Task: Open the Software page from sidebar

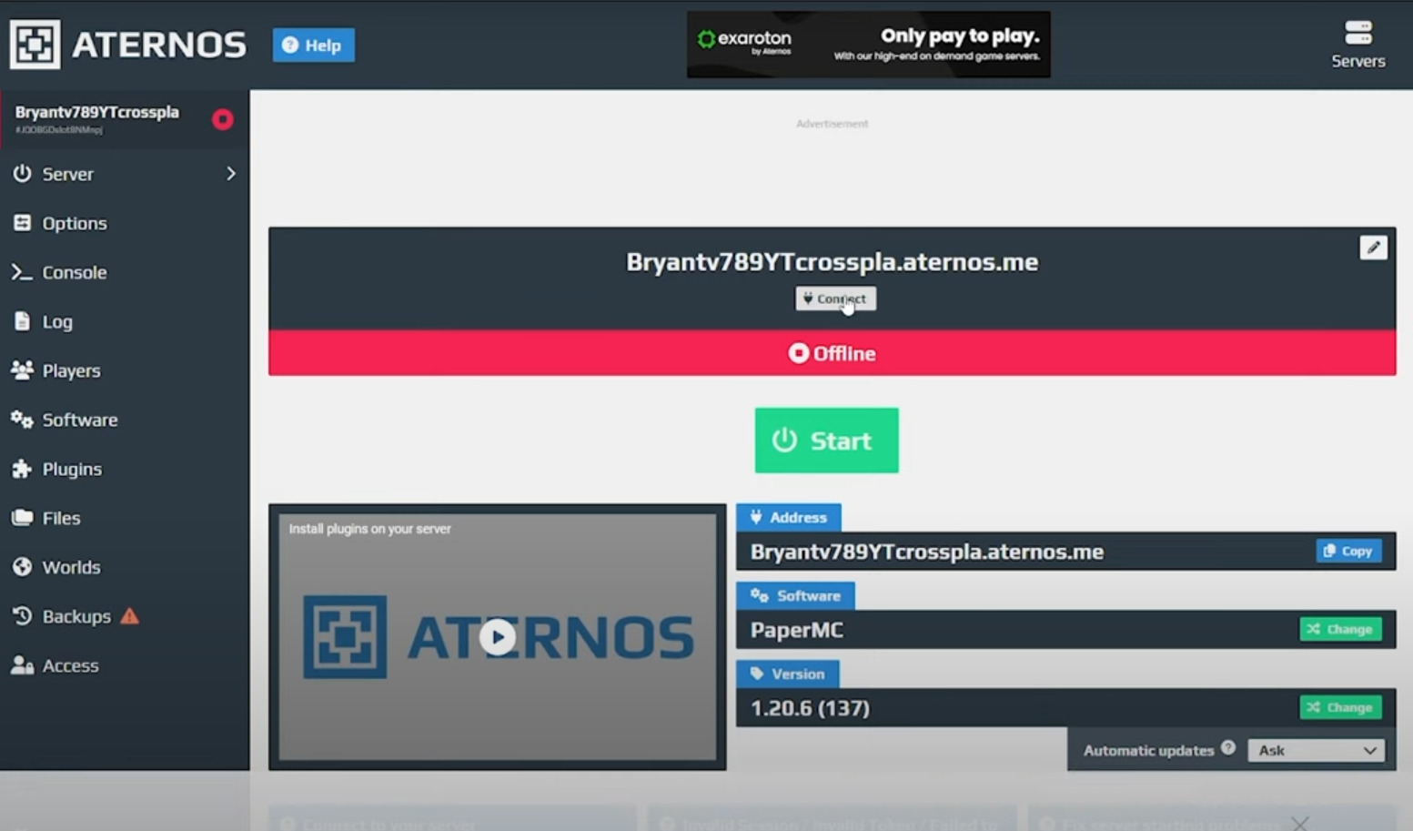Action: (x=125, y=420)
